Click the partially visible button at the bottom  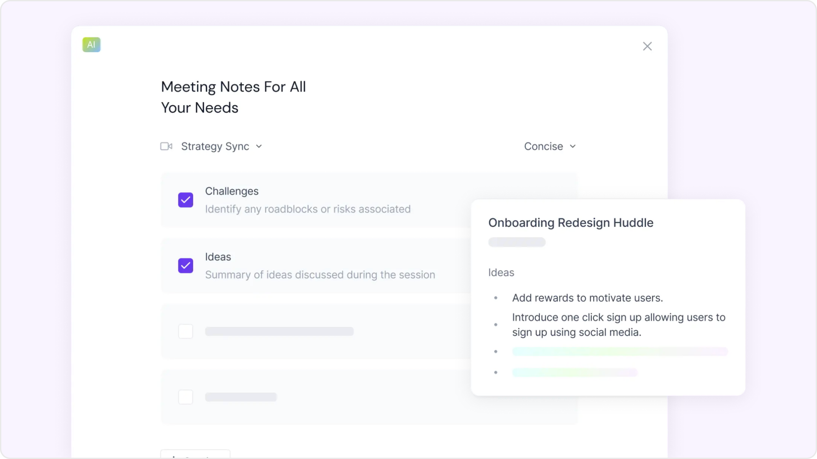(x=195, y=455)
